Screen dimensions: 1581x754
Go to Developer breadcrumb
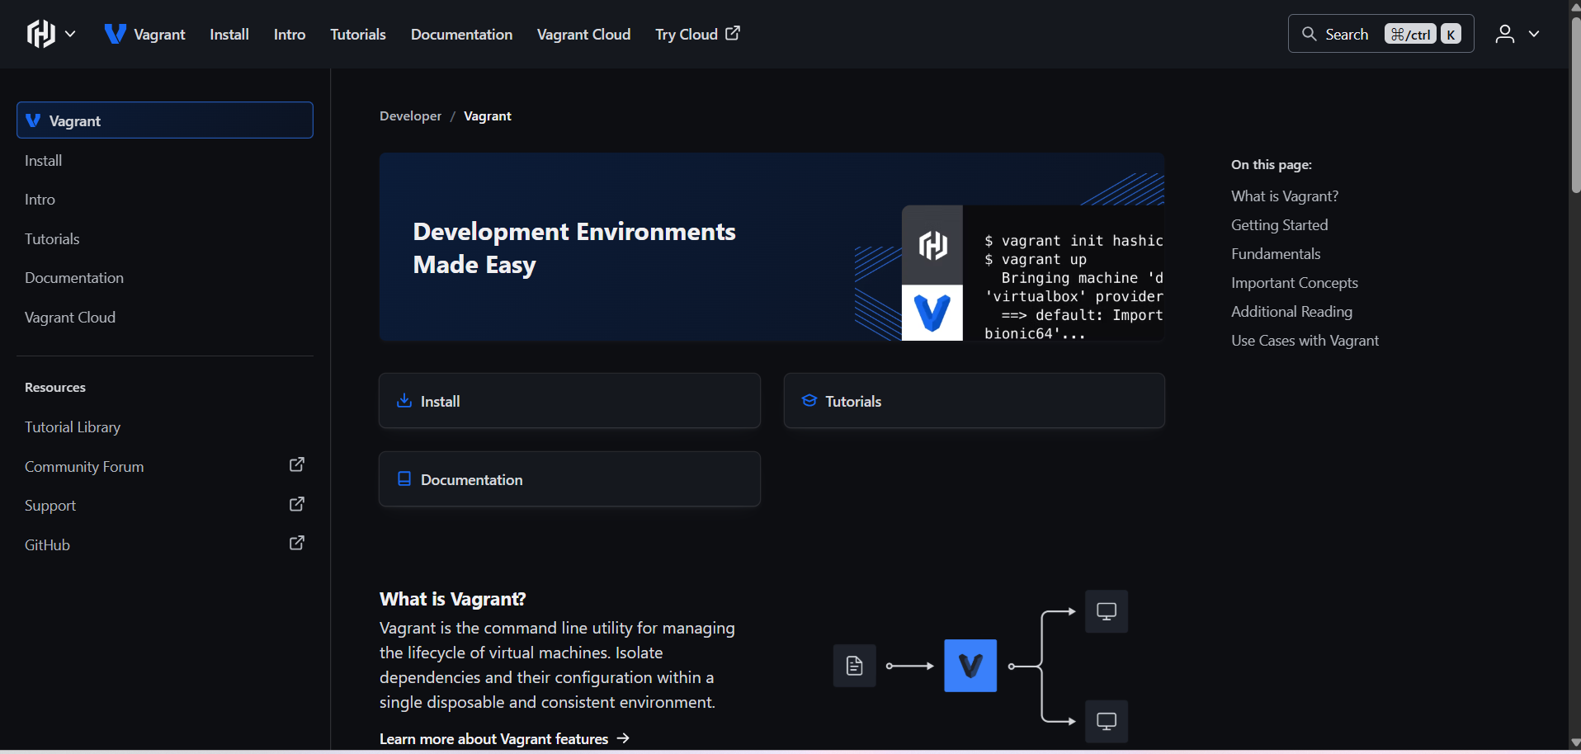coord(410,116)
